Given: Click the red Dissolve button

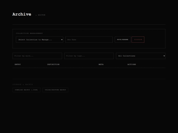Looking at the screenshot, I should tap(138, 40).
